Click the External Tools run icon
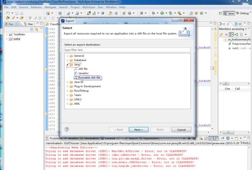This screenshot has height=170, width=252. coord(179,13)
